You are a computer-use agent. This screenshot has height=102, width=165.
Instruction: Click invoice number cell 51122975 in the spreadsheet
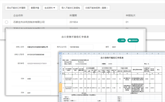click(75, 88)
